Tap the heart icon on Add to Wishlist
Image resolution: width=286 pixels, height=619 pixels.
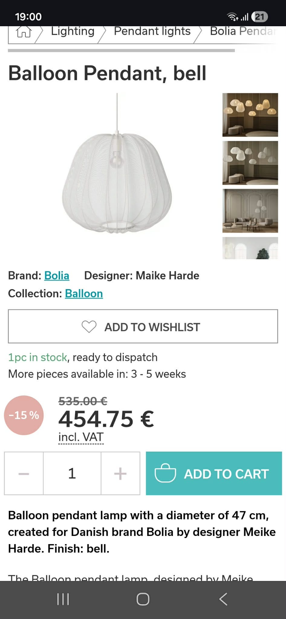click(89, 327)
